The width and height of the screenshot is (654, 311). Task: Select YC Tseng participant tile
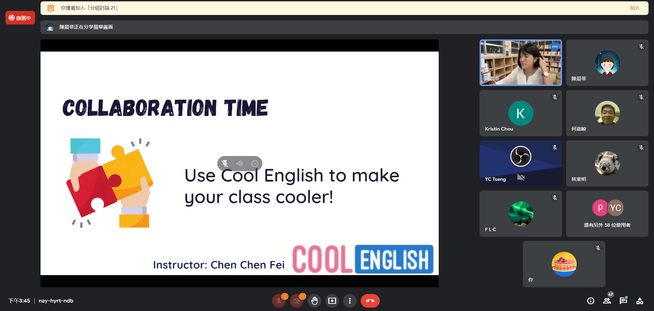(520, 163)
